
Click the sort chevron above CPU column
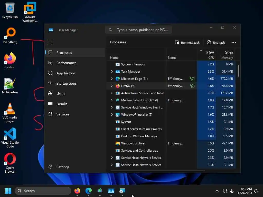[x=201, y=51]
